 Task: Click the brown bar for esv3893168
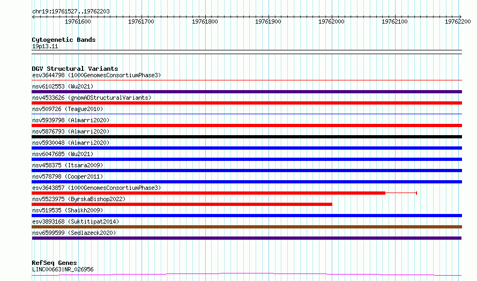(x=247, y=227)
